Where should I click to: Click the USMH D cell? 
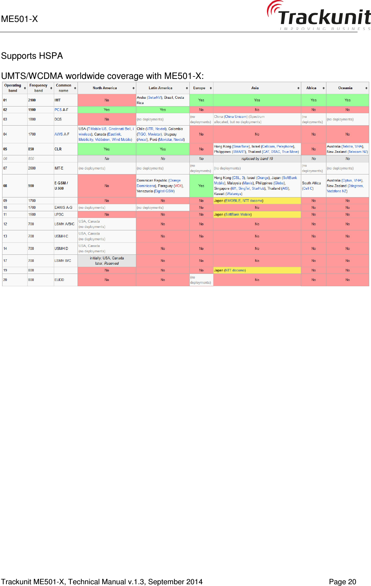(x=65, y=248)
